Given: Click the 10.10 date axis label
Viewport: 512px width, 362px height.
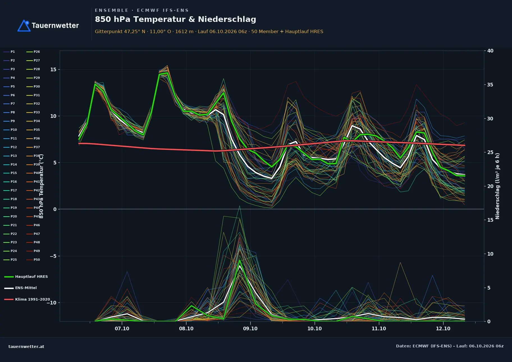Looking at the screenshot, I should click(314, 329).
